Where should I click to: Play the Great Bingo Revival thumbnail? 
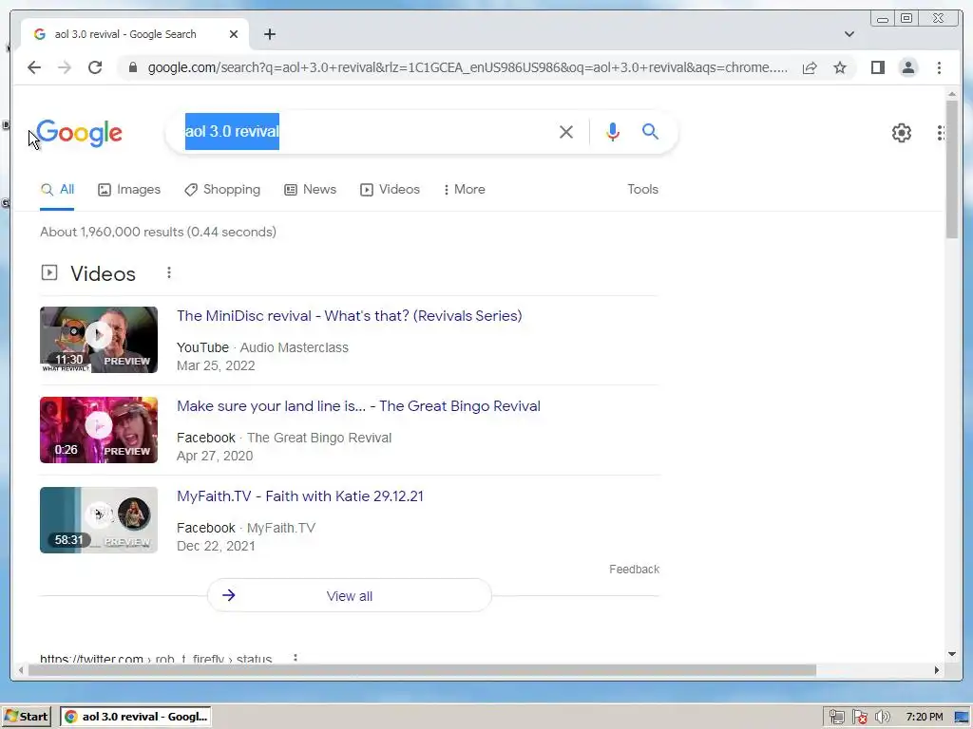point(99,430)
